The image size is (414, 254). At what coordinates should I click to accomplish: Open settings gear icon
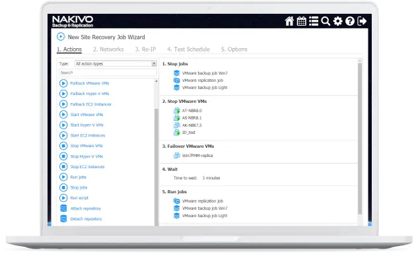tap(337, 21)
